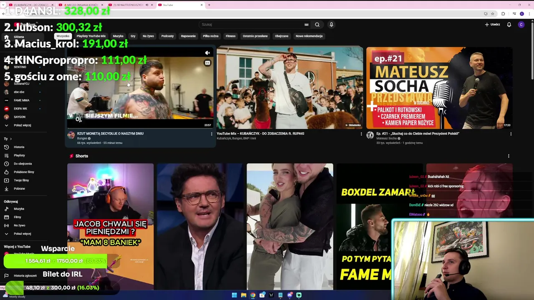Select the Ostatnio przesłane chip
Viewport: 534px width, 300px height.
255,36
